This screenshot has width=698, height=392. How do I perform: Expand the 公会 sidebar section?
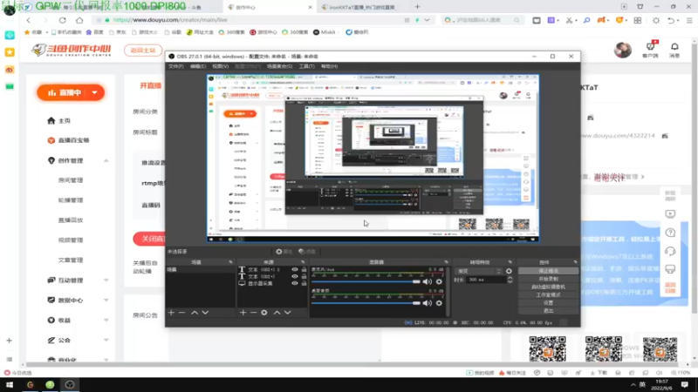click(x=106, y=340)
